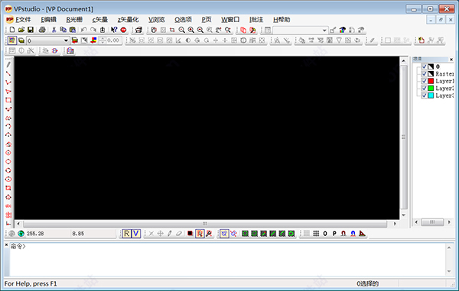Screen dimensions: 459x291
Task: Open the F文件 File menu
Action: (x=23, y=20)
